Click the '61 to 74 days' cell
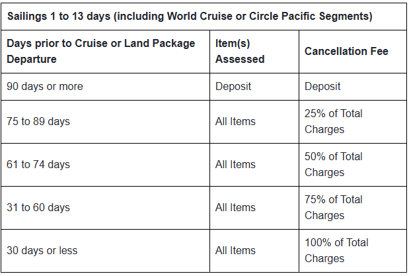The image size is (409, 276). click(38, 164)
